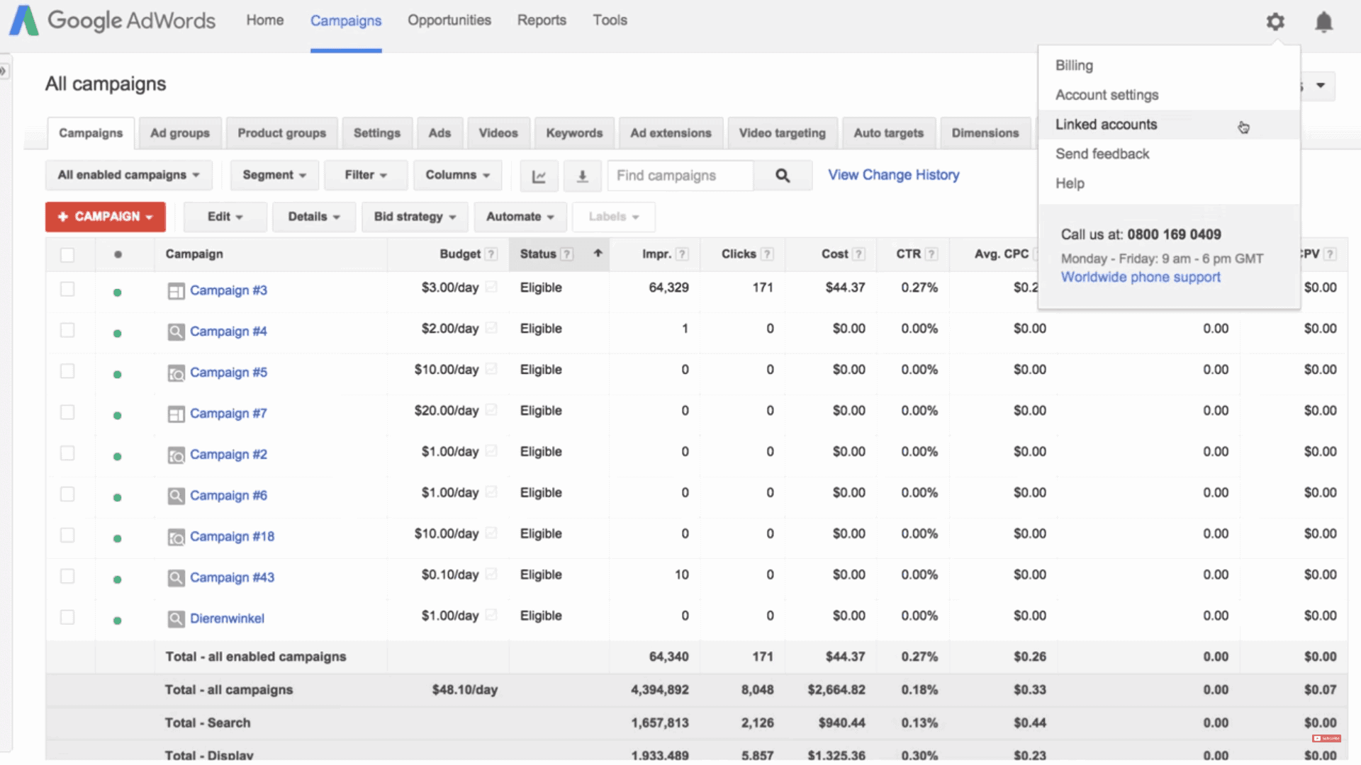The width and height of the screenshot is (1361, 765).
Task: Click Campaign #18 type icon
Action: point(176,538)
